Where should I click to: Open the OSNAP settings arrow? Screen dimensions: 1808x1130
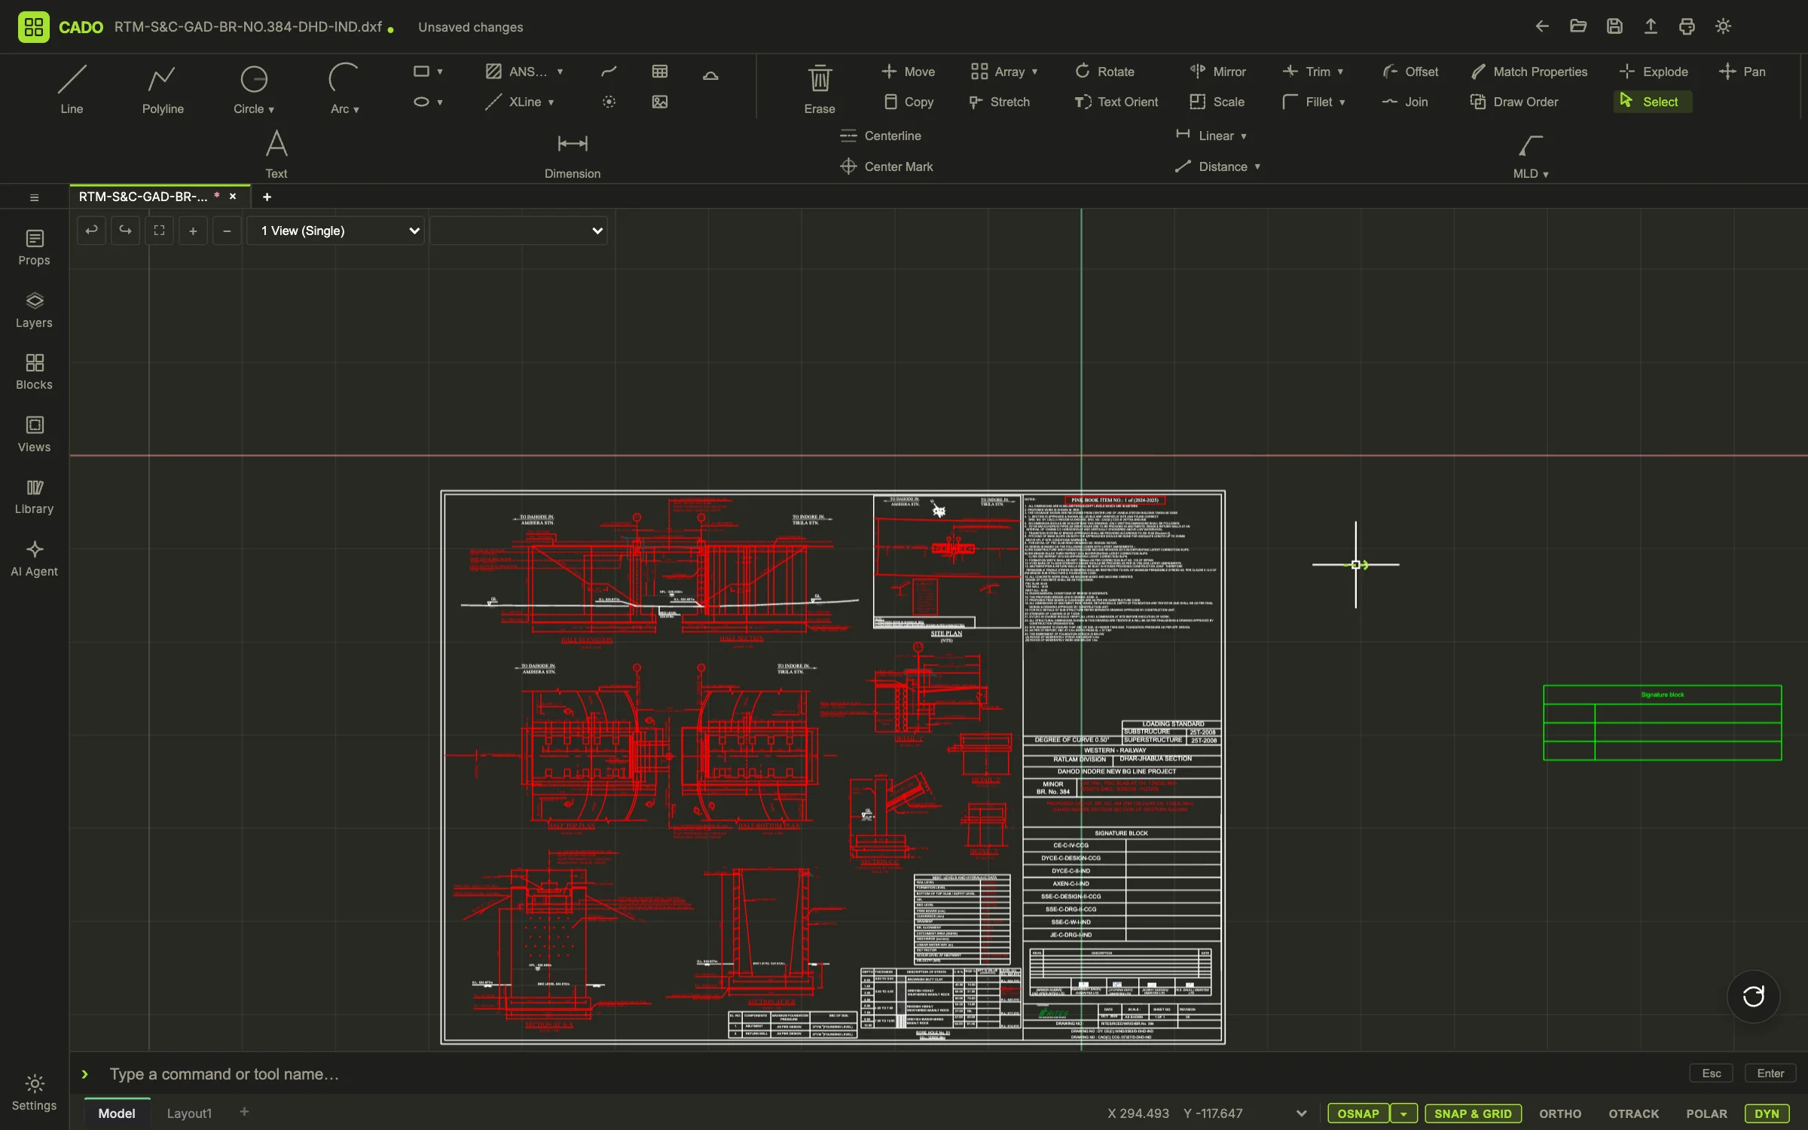1403,1113
